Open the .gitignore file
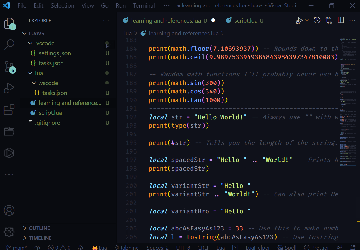Image resolution: width=360 pixels, height=250 pixels. click(68, 123)
